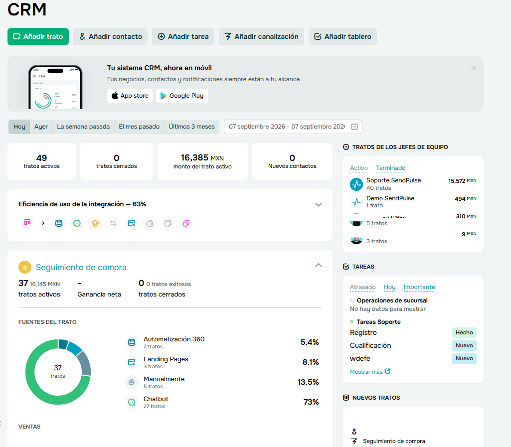Click the Automatización 360 integration icon
The width and height of the screenshot is (511, 447).
pos(59,223)
